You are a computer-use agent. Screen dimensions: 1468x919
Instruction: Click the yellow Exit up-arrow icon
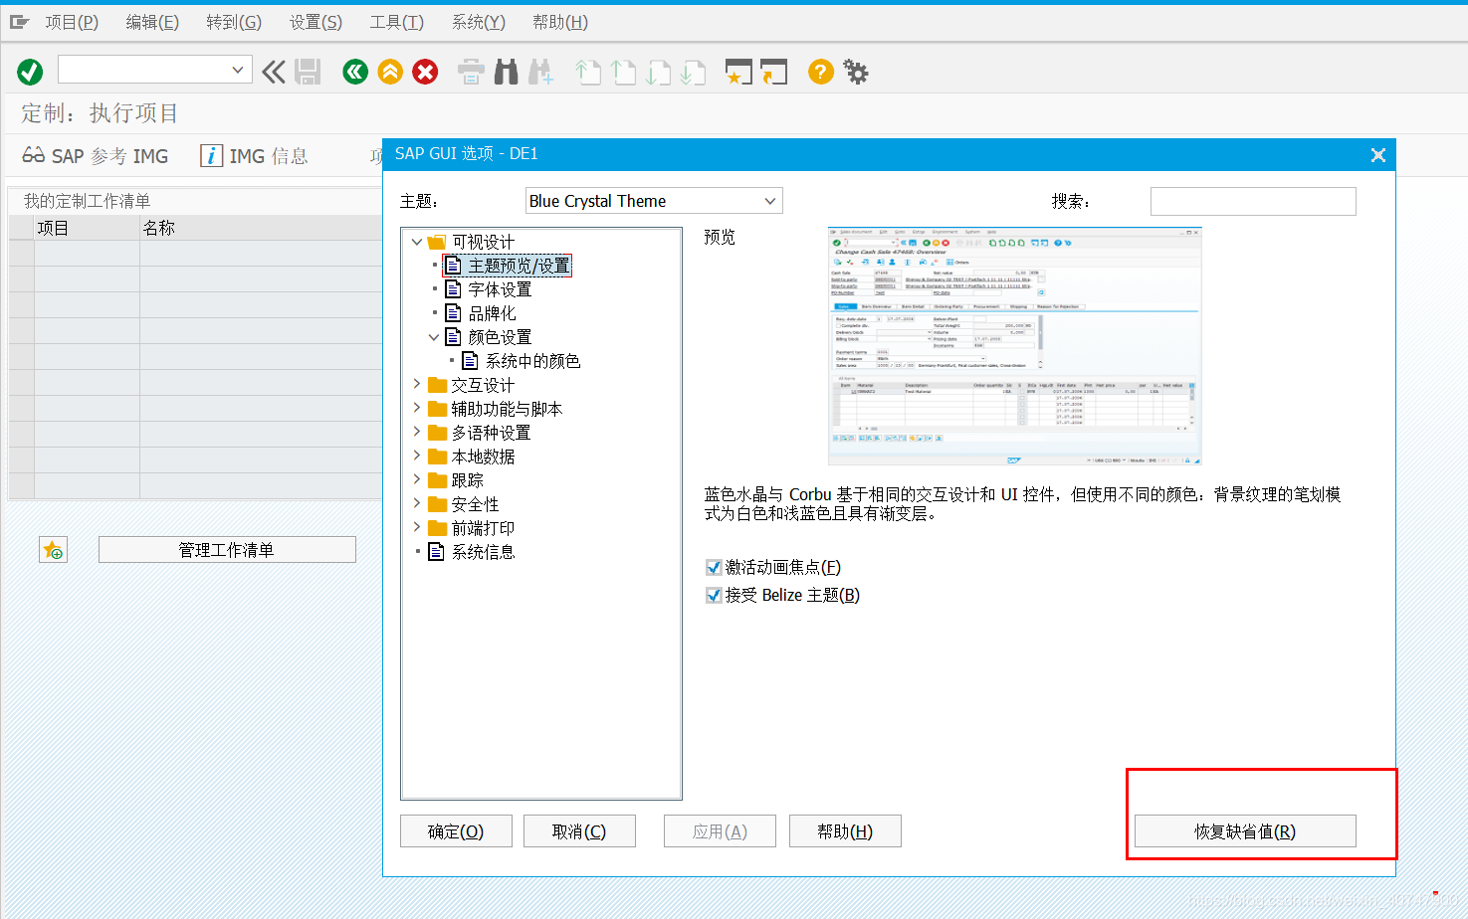390,72
